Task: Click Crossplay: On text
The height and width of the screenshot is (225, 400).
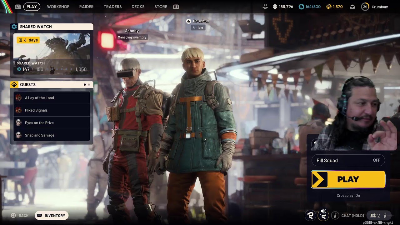Action: pyautogui.click(x=348, y=196)
